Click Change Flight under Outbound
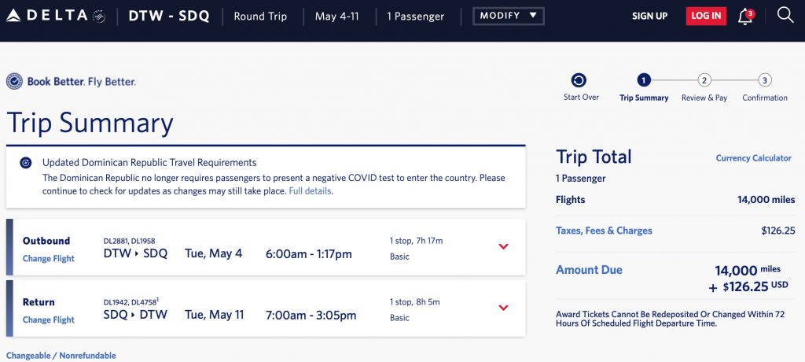805x362 pixels. 49,258
